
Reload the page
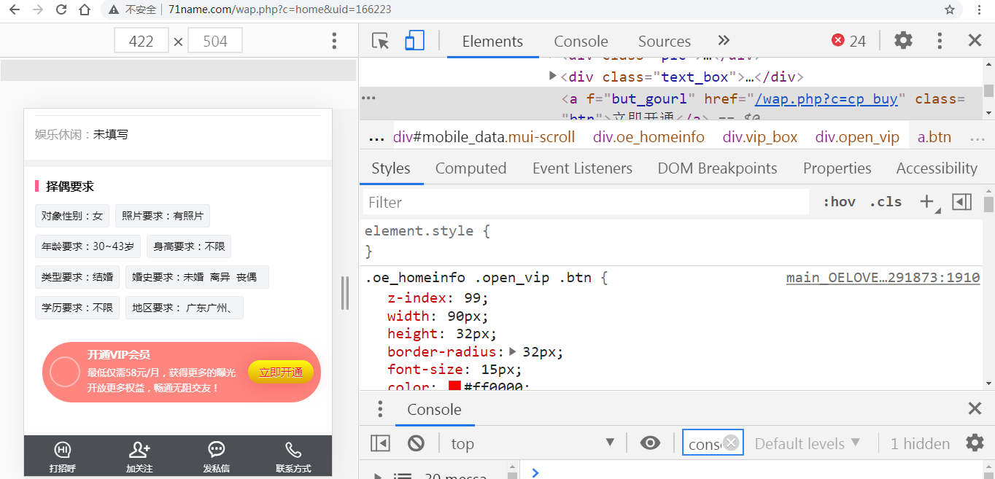coord(61,9)
